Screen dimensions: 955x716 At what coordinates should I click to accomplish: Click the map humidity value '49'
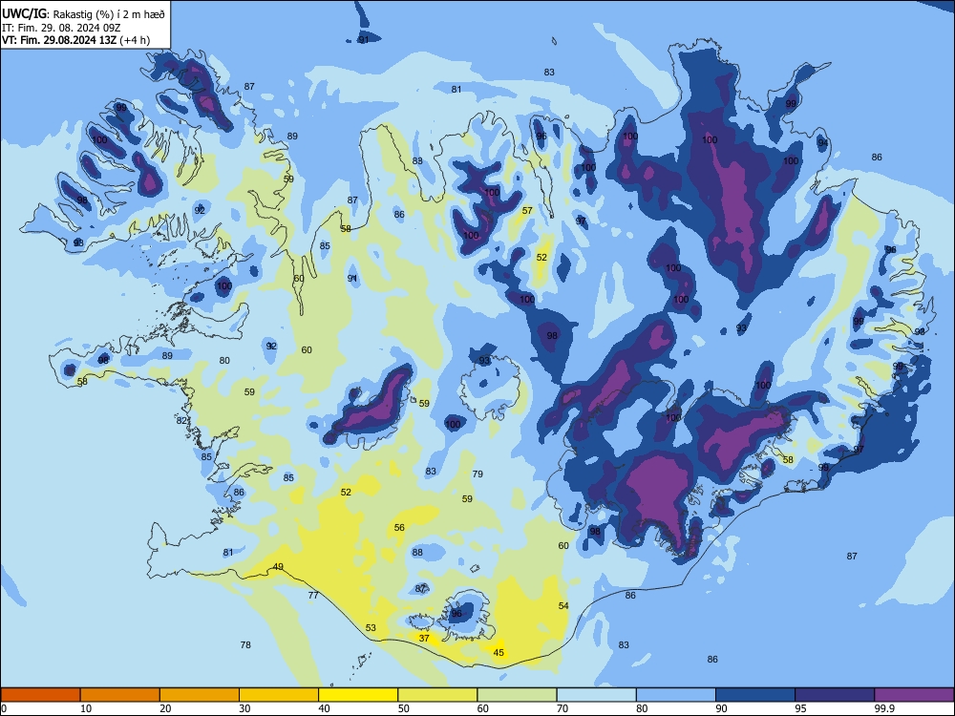(278, 567)
